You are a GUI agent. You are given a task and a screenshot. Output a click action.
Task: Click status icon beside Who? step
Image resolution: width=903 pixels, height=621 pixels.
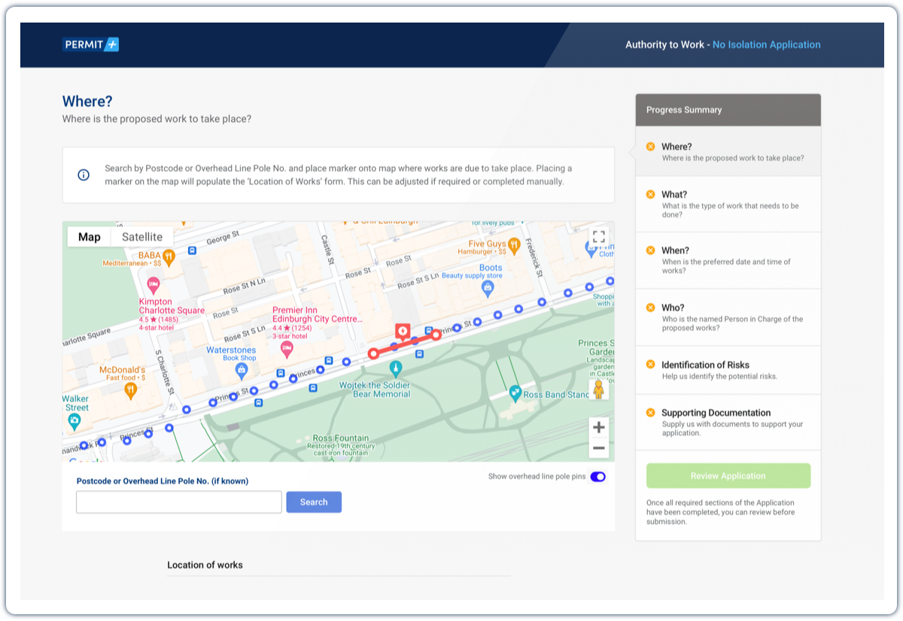[650, 307]
